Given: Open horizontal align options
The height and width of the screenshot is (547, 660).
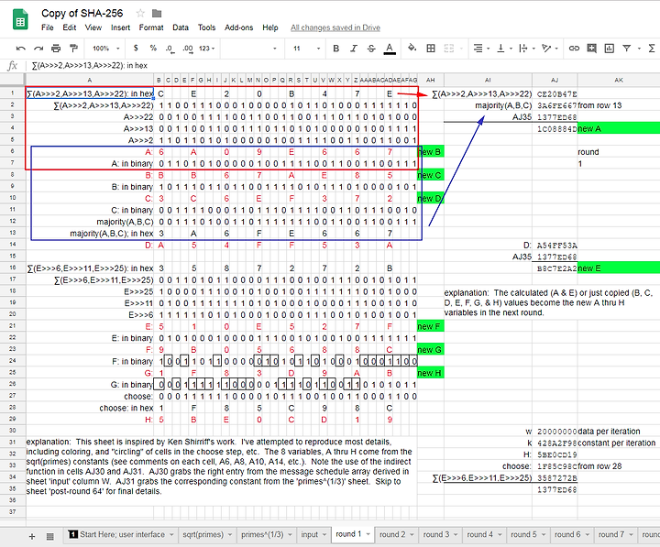Looking at the screenshot, I should [481, 49].
